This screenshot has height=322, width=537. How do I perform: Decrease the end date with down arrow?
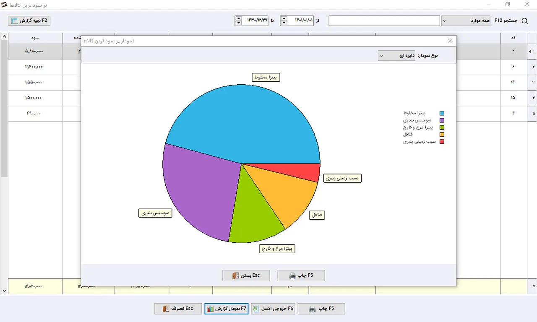click(239, 23)
